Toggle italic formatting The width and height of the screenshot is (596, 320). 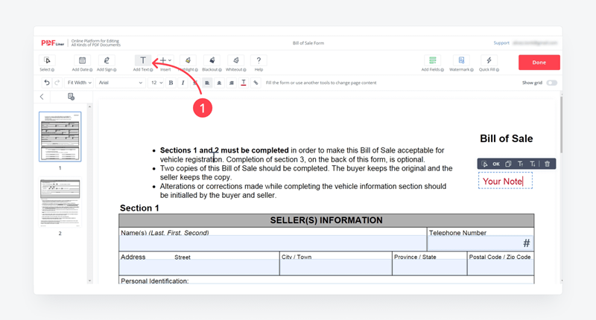pyautogui.click(x=183, y=83)
